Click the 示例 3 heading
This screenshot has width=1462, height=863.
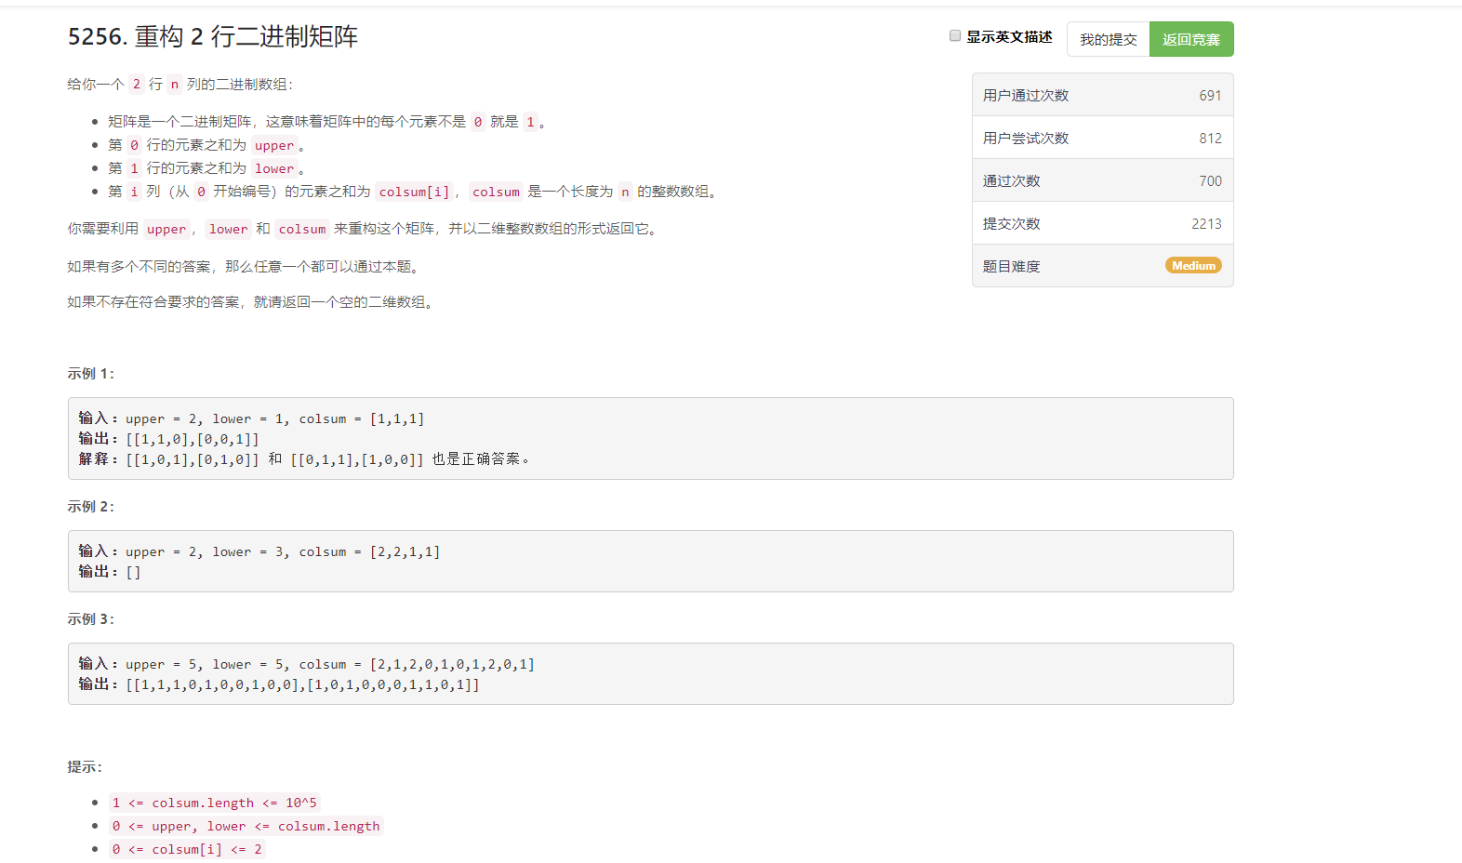pos(90,618)
